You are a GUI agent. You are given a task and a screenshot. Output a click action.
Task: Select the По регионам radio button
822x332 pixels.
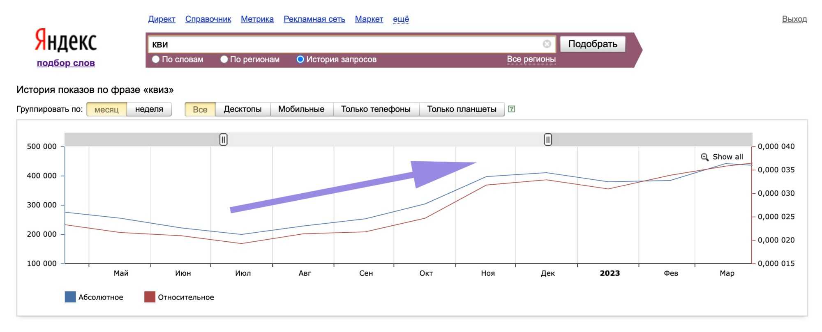pyautogui.click(x=224, y=60)
